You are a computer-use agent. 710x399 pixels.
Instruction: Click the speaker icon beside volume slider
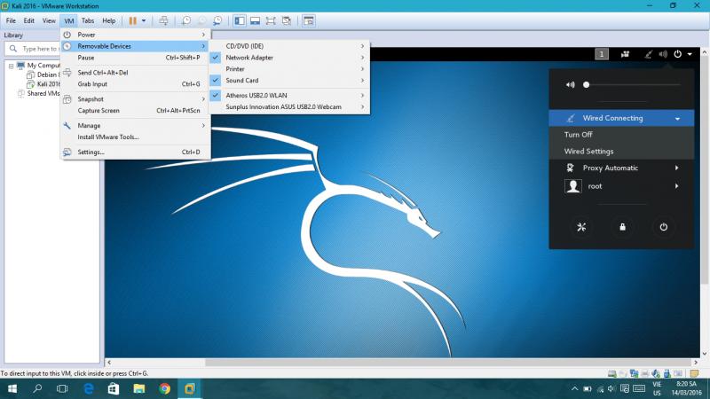(x=570, y=84)
